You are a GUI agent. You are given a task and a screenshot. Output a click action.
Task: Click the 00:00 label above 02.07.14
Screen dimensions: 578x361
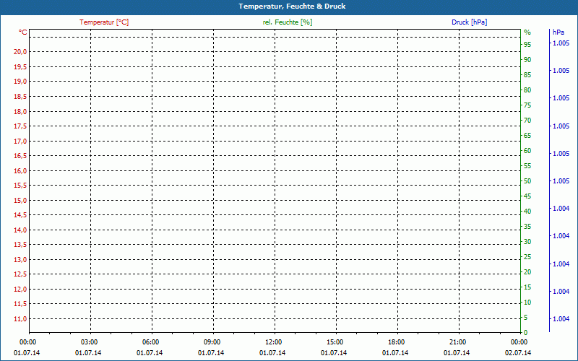519,342
